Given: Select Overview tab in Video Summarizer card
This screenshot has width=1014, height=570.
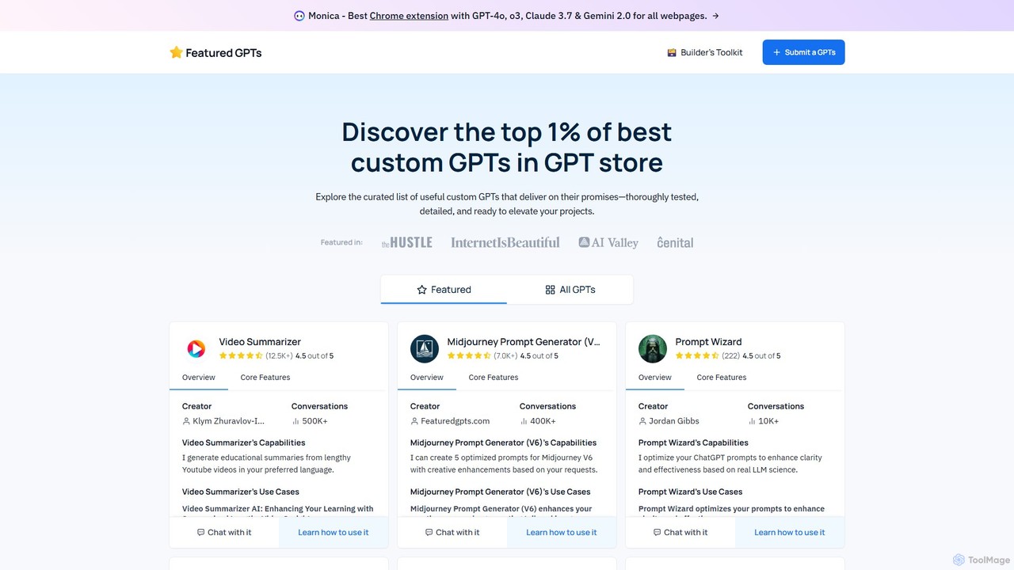Looking at the screenshot, I should pyautogui.click(x=199, y=378).
